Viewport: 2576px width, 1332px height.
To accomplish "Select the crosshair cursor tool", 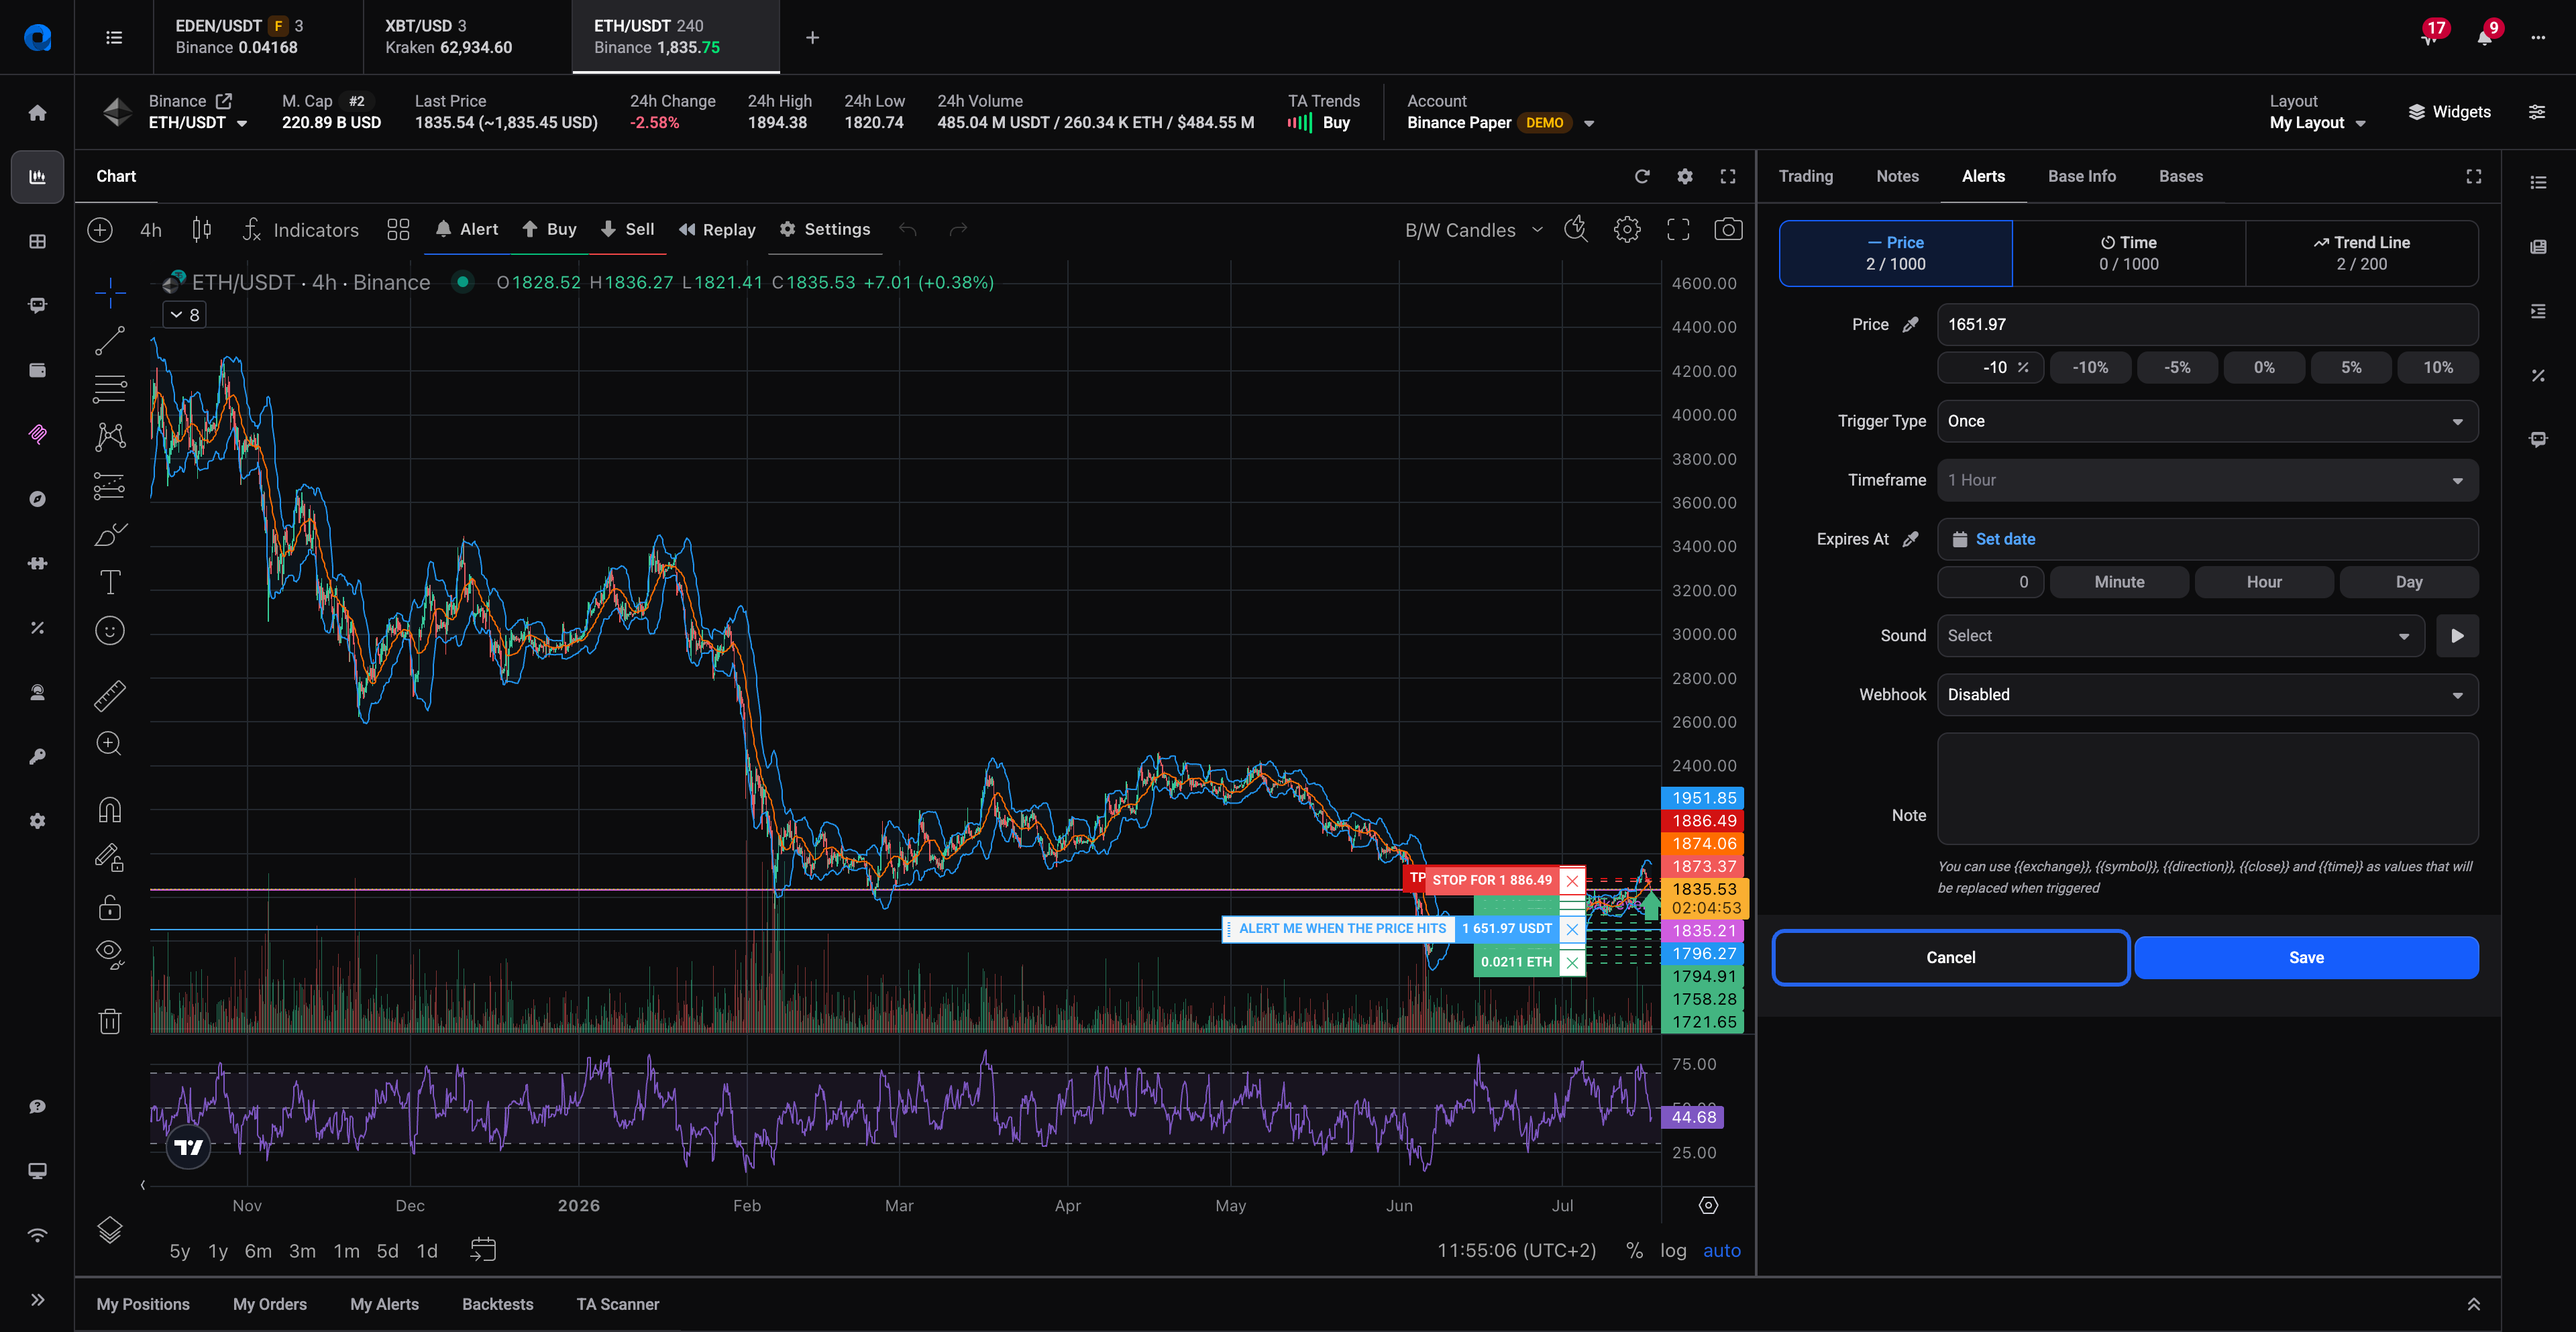I will (110, 292).
